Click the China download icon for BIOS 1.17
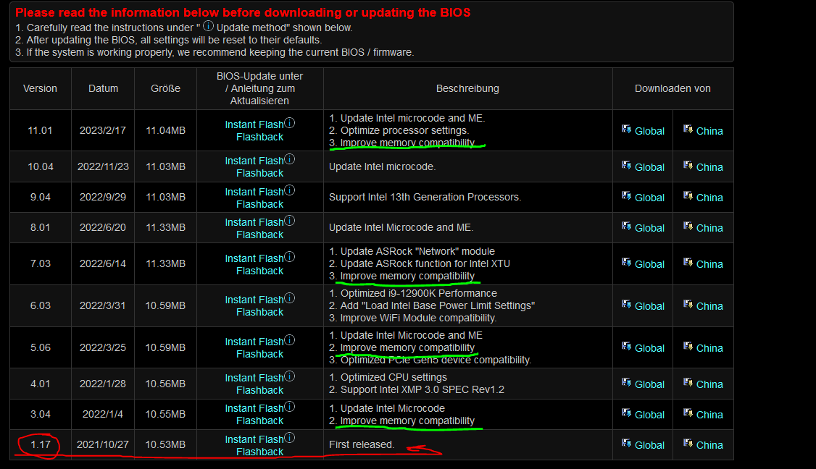The height and width of the screenshot is (469, 816). coord(688,443)
